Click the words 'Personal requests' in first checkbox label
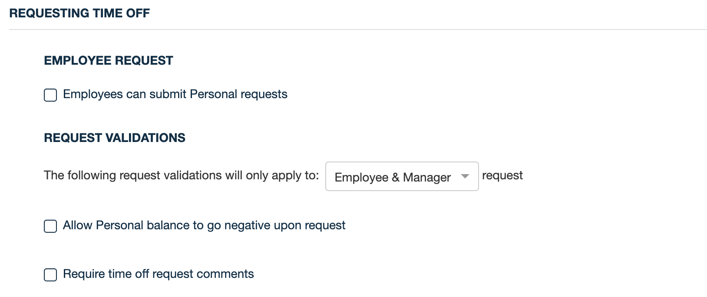This screenshot has height=297, width=707. click(238, 94)
